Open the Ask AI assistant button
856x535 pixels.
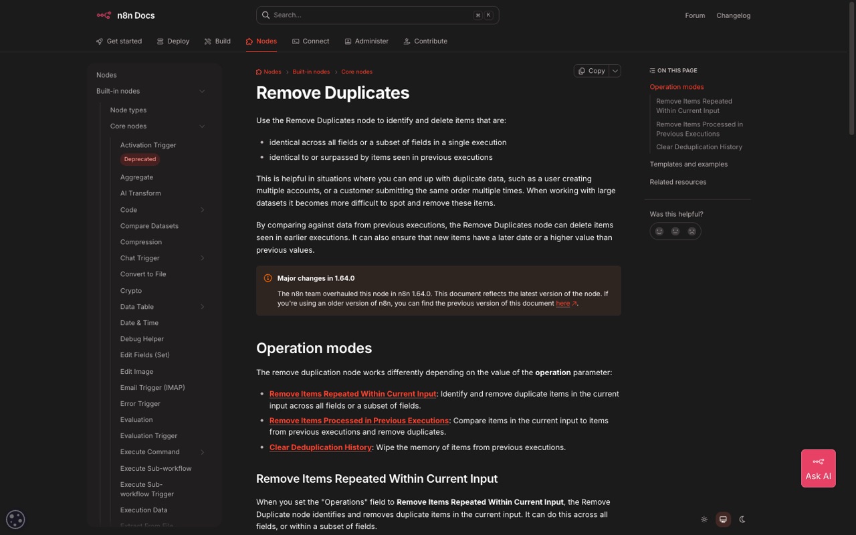(x=819, y=468)
